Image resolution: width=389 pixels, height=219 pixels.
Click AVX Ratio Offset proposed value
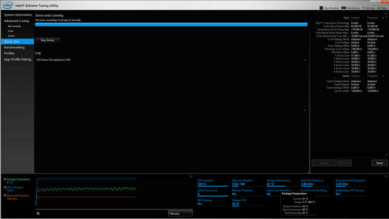pos(371,52)
